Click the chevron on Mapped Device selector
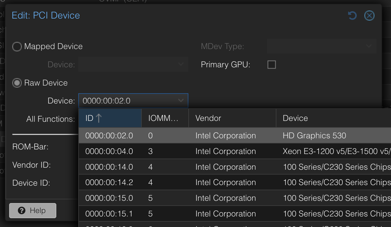 click(x=181, y=64)
